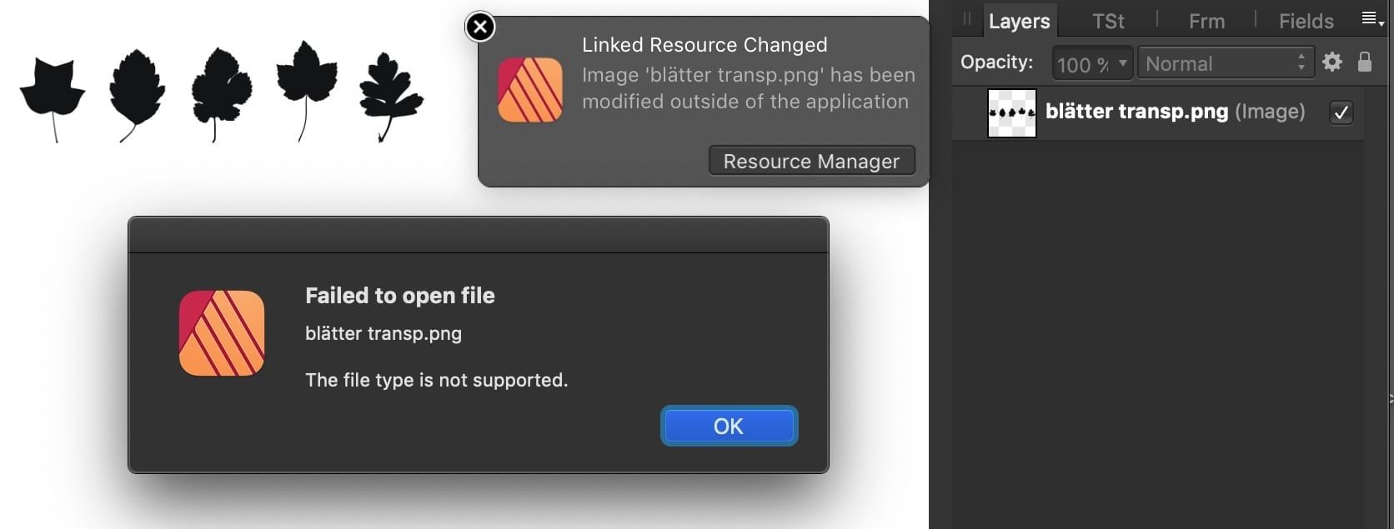Toggle visibility of blätter transp.png layer
Image resolution: width=1394 pixels, height=529 pixels.
(x=1341, y=112)
